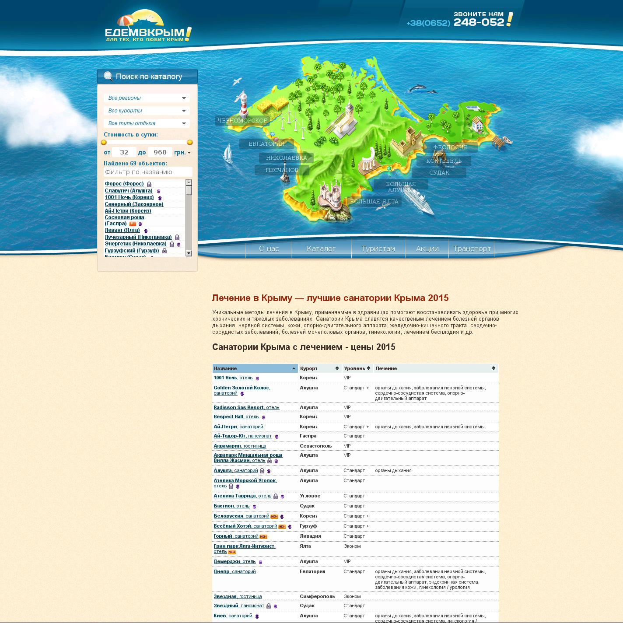Click the magnifier icon beside Поиск по каталогу
623x623 pixels.
(108, 77)
